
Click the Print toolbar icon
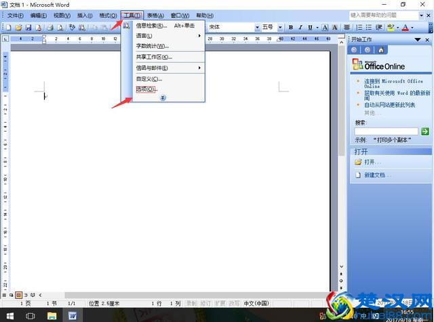50,27
